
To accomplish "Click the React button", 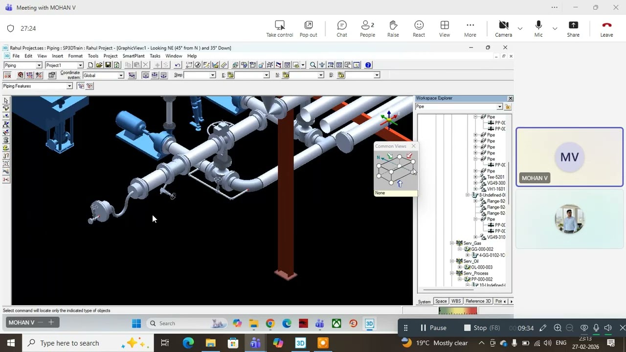I will coord(419,29).
